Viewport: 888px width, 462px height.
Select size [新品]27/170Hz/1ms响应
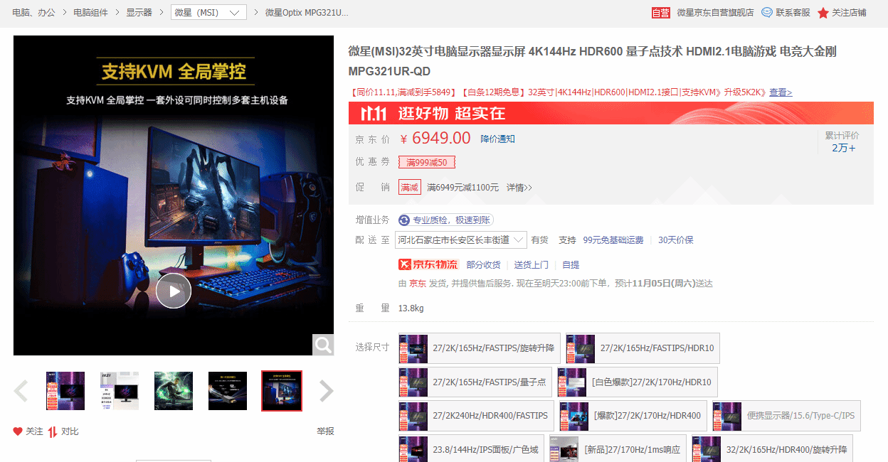[x=618, y=449]
